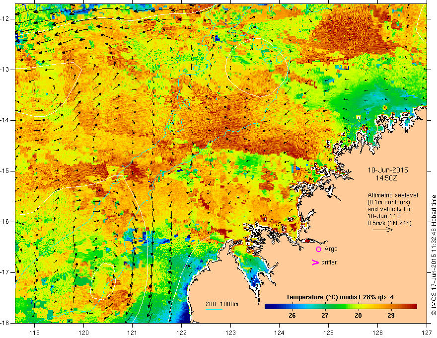This screenshot has width=437, height=338.
Task: Click the magenta drifter arrowhead legend symbol
Action: click(x=315, y=262)
